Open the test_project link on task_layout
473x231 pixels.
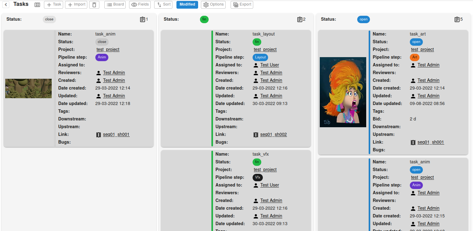(265, 49)
